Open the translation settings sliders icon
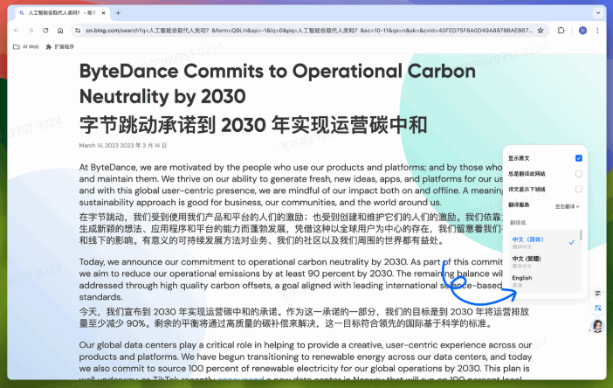This screenshot has width=613, height=388. pos(597,293)
